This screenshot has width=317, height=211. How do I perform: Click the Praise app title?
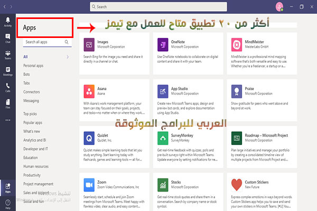[x=249, y=89]
